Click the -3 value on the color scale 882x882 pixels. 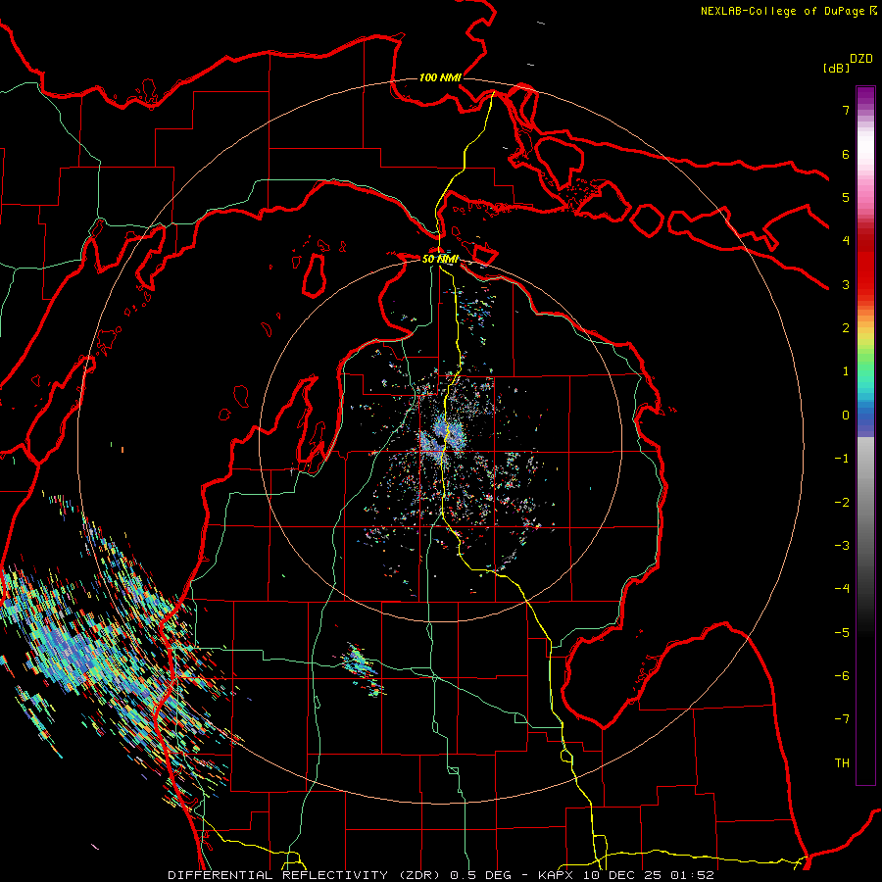(842, 546)
